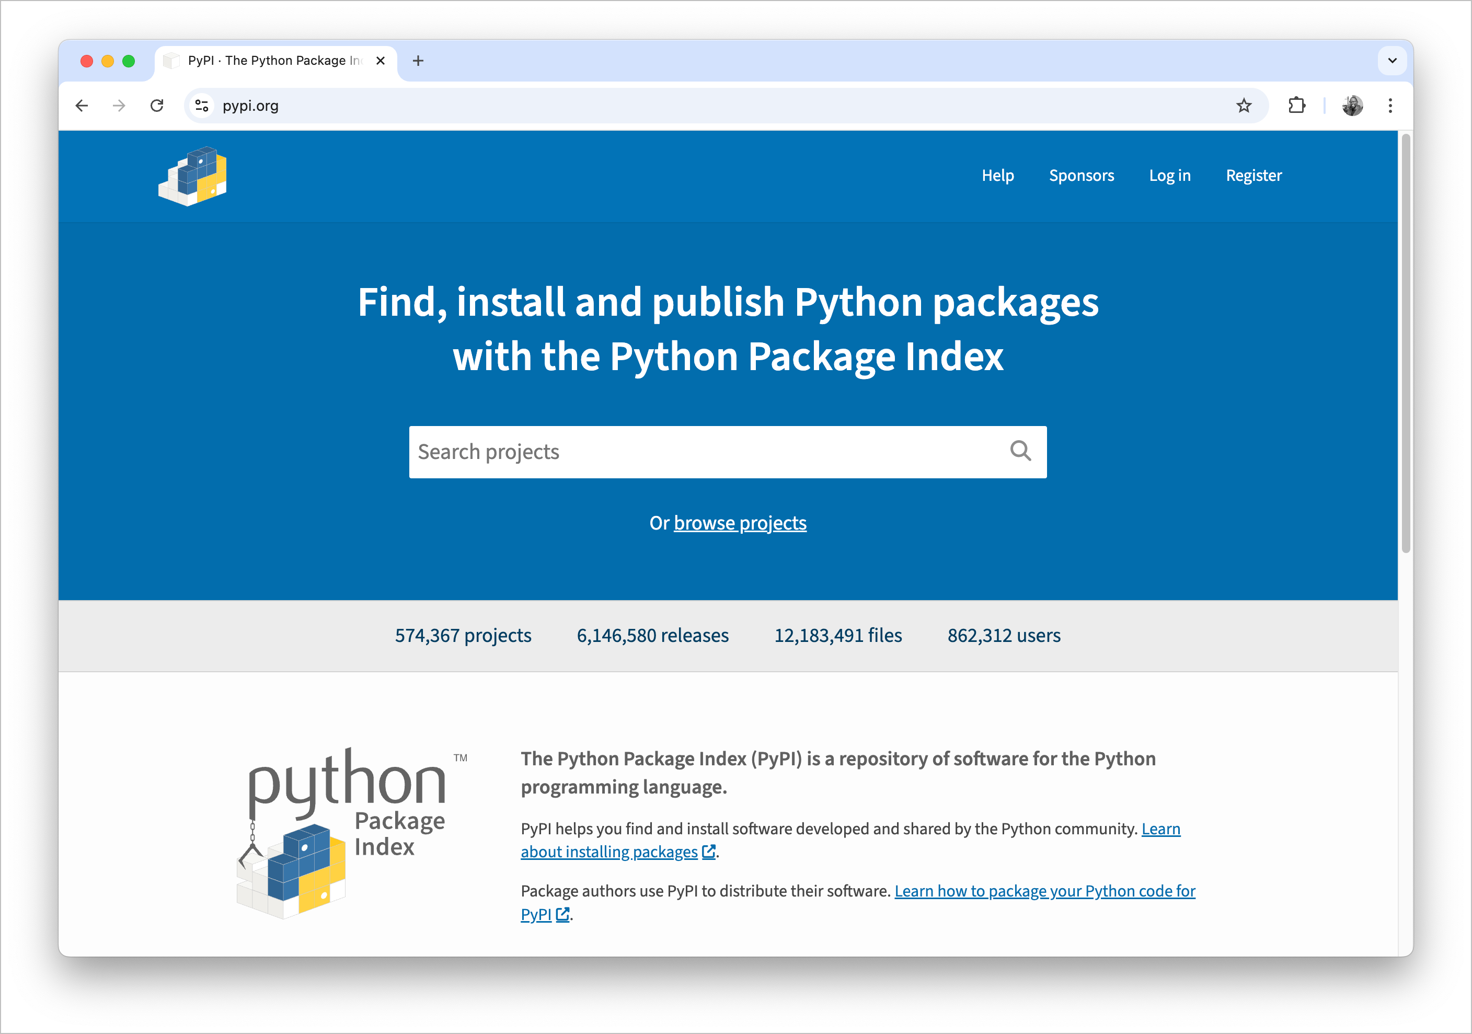Viewport: 1472px width, 1034px height.
Task: Open the Help menu item
Action: [x=997, y=175]
